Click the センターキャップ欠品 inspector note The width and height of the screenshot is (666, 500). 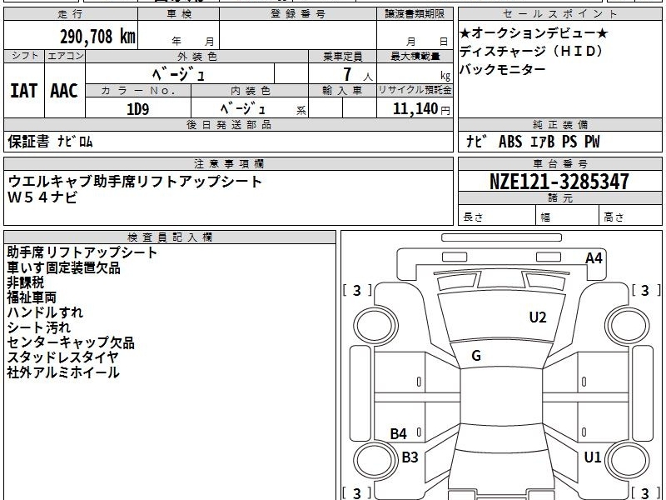coord(71,342)
